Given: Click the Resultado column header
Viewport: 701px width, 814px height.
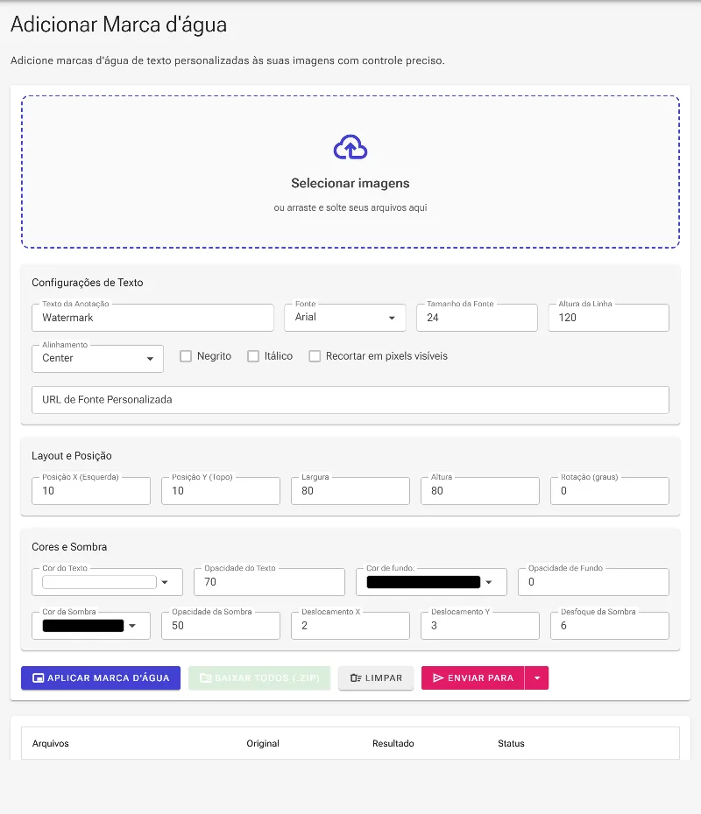Looking at the screenshot, I should [393, 743].
